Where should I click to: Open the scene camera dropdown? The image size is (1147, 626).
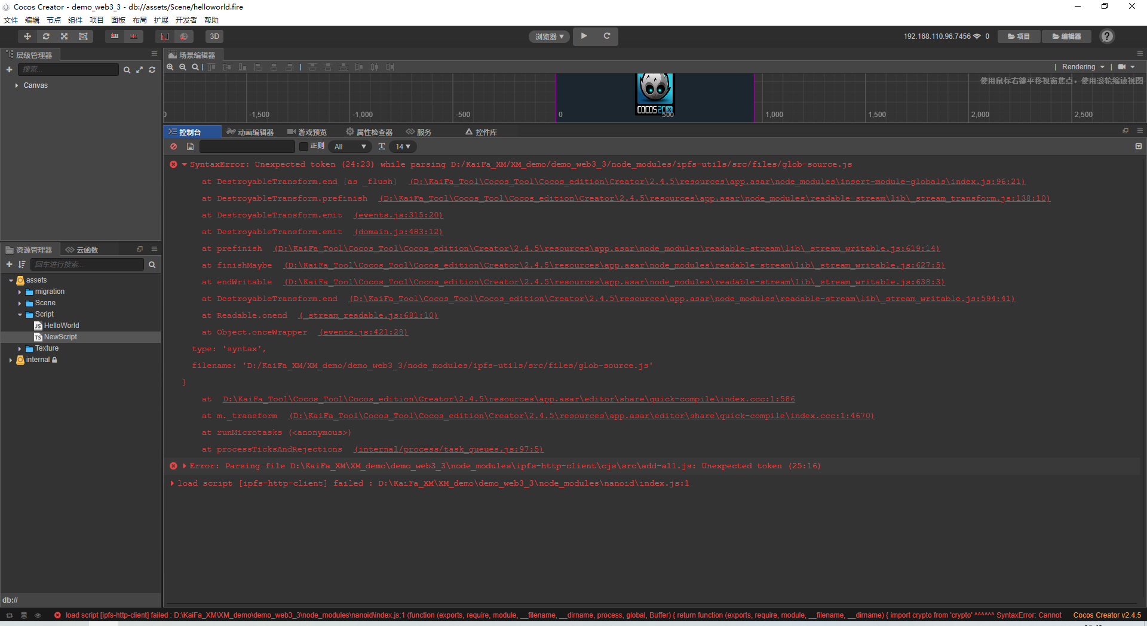[1126, 67]
